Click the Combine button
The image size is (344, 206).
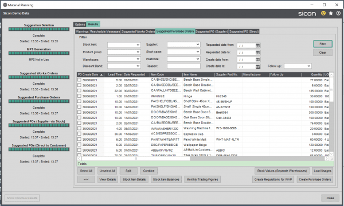tap(148, 171)
